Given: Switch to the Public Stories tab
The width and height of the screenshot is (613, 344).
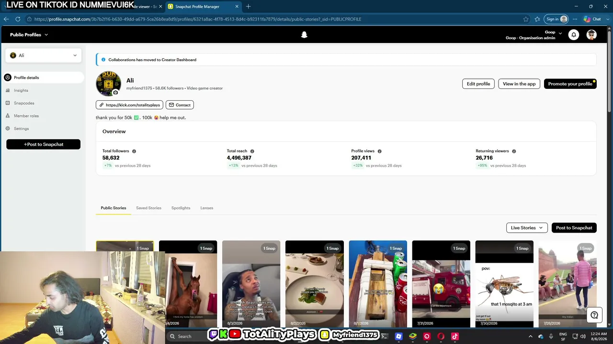Looking at the screenshot, I should (114, 208).
